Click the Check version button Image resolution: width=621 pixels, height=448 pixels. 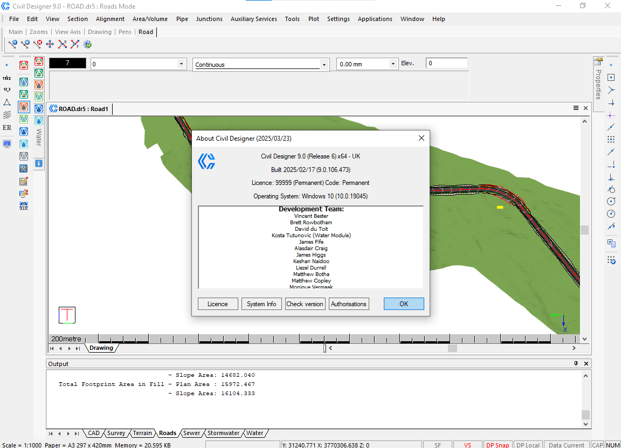coord(305,304)
